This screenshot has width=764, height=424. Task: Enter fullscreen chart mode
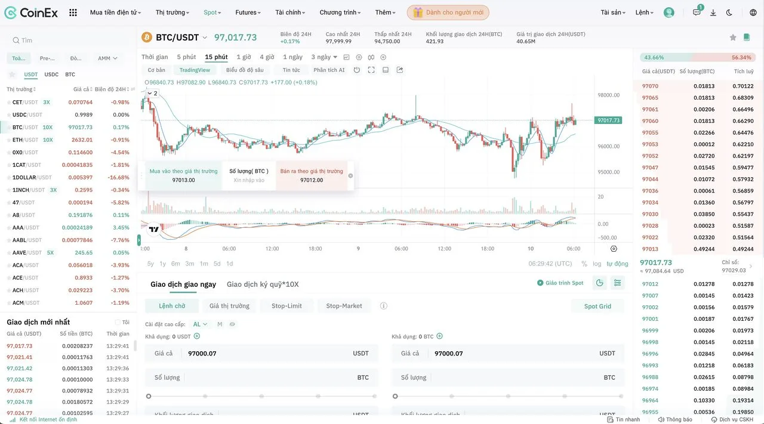[371, 70]
